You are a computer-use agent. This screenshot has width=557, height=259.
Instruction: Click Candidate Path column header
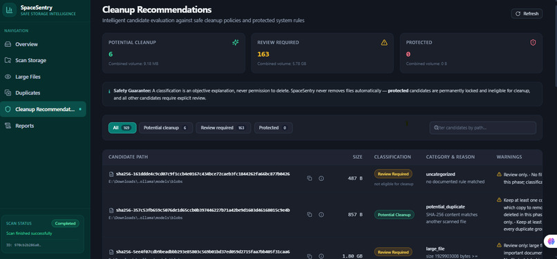click(x=129, y=157)
